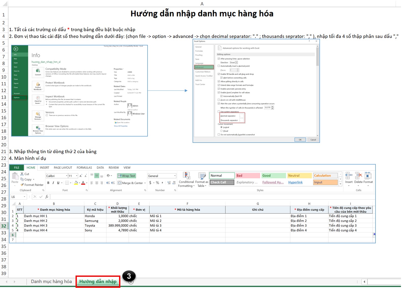Click the Conditional Formatting icon

186,176
